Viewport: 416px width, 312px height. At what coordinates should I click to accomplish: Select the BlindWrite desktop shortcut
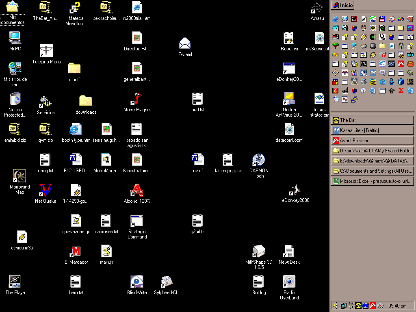point(137,282)
